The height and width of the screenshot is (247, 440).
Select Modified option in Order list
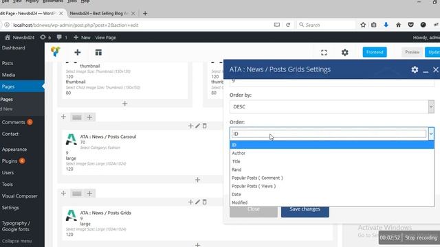331,202
